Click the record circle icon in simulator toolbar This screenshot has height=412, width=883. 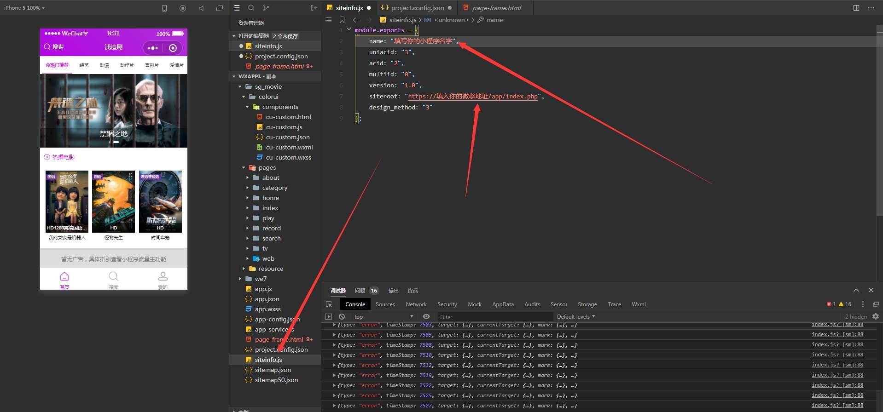coord(183,8)
